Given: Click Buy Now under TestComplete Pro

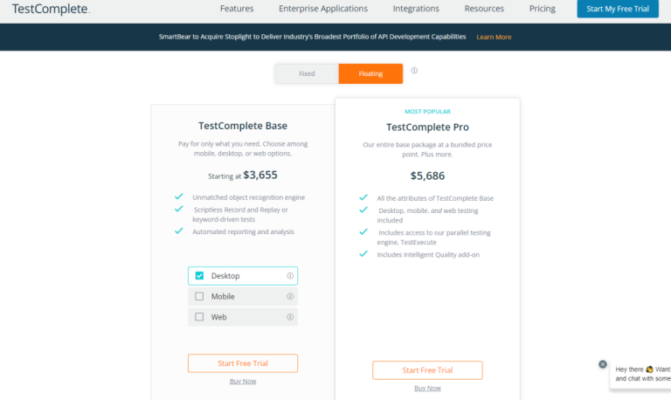Looking at the screenshot, I should [427, 388].
